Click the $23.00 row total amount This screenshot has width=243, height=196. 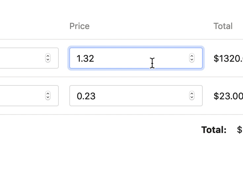point(228,96)
